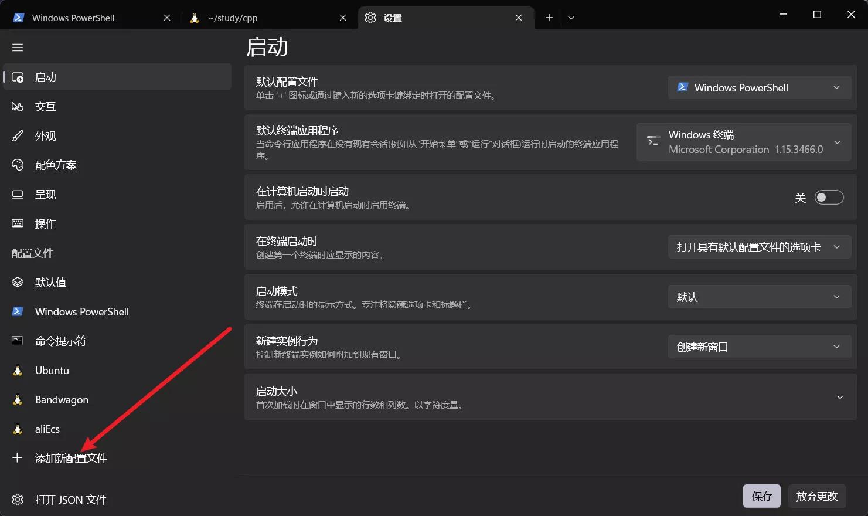
Task: Click the 外观 paintbrush icon
Action: click(x=18, y=135)
